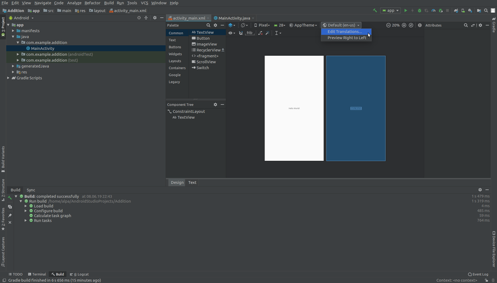Zoom in on the design preview

point(404,25)
